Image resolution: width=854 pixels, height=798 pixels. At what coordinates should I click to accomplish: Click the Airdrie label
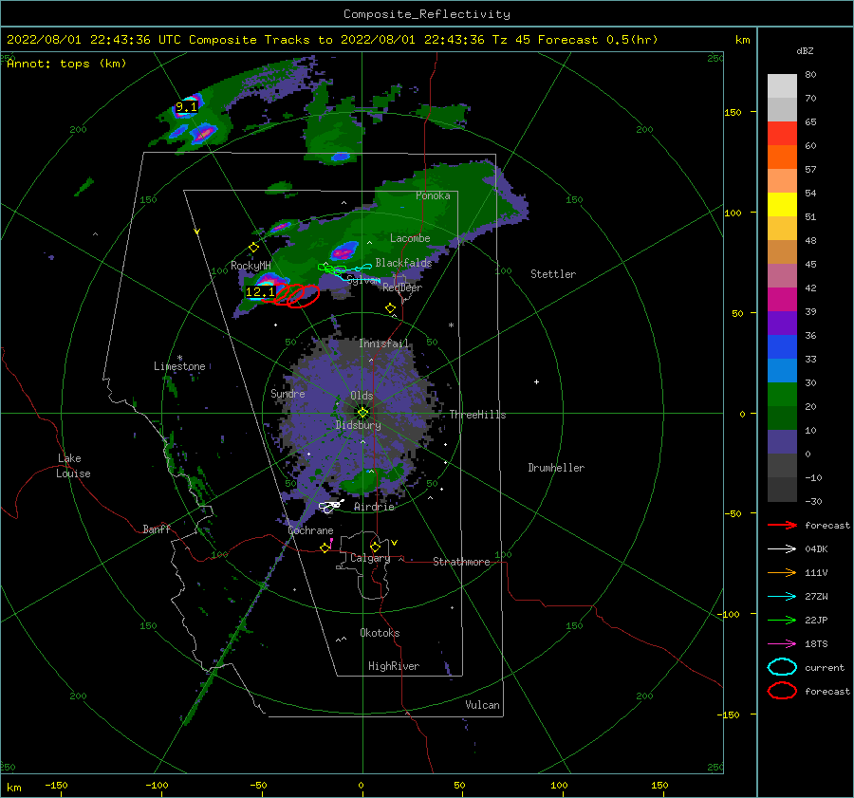374,507
